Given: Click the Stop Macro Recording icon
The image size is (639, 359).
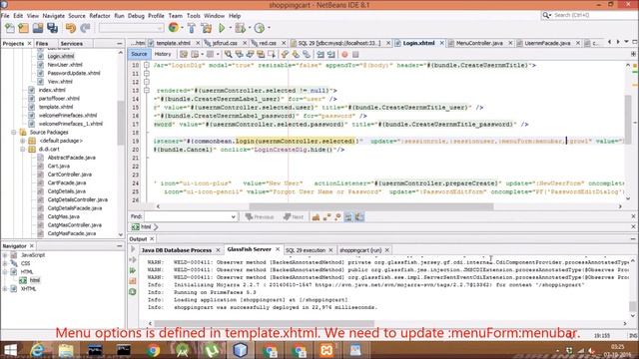Looking at the screenshot, I should pyautogui.click(x=355, y=54).
